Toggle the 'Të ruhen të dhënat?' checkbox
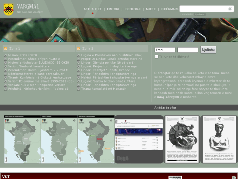238x179 pixels. (157, 56)
